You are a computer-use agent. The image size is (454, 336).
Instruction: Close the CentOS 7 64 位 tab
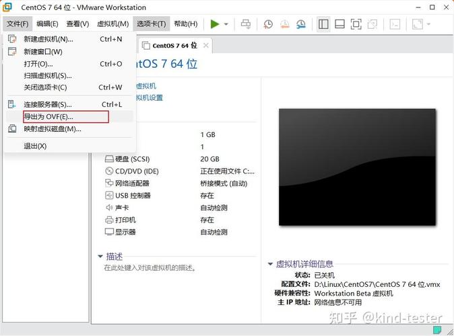[205, 45]
